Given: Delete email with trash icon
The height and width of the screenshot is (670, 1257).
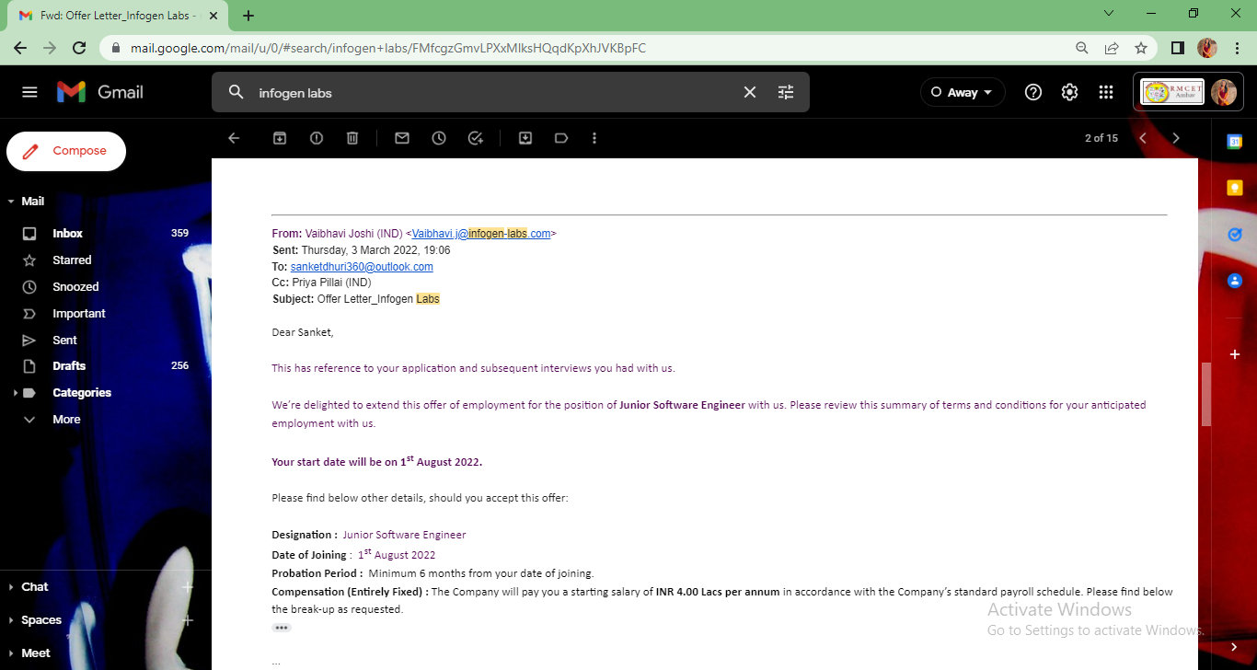Looking at the screenshot, I should [352, 138].
